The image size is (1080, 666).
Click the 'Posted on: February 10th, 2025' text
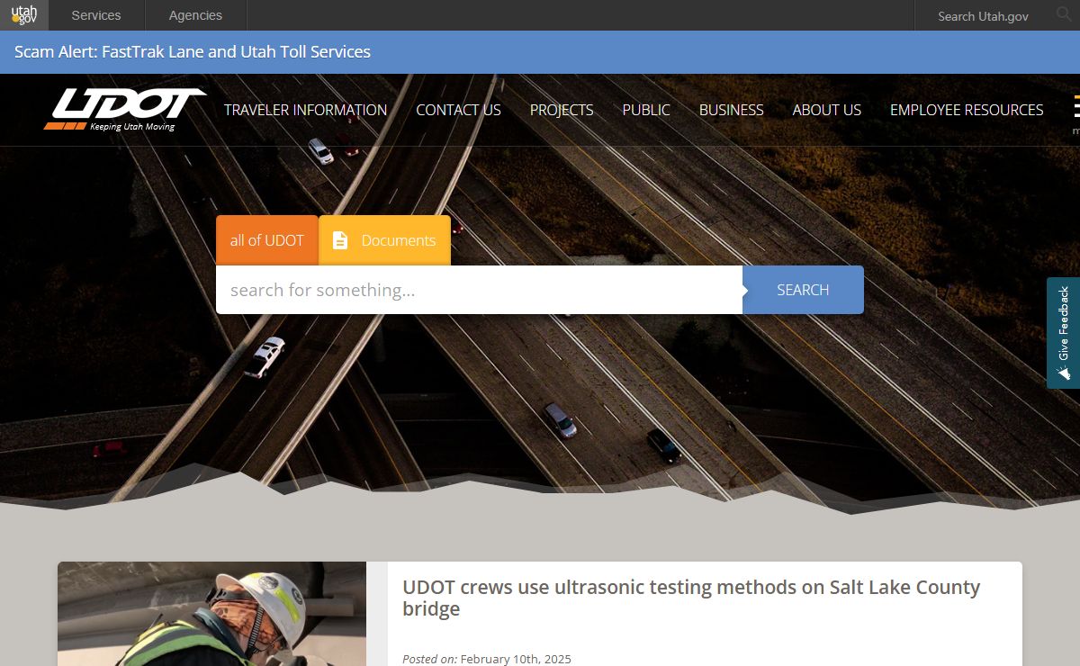point(487,659)
